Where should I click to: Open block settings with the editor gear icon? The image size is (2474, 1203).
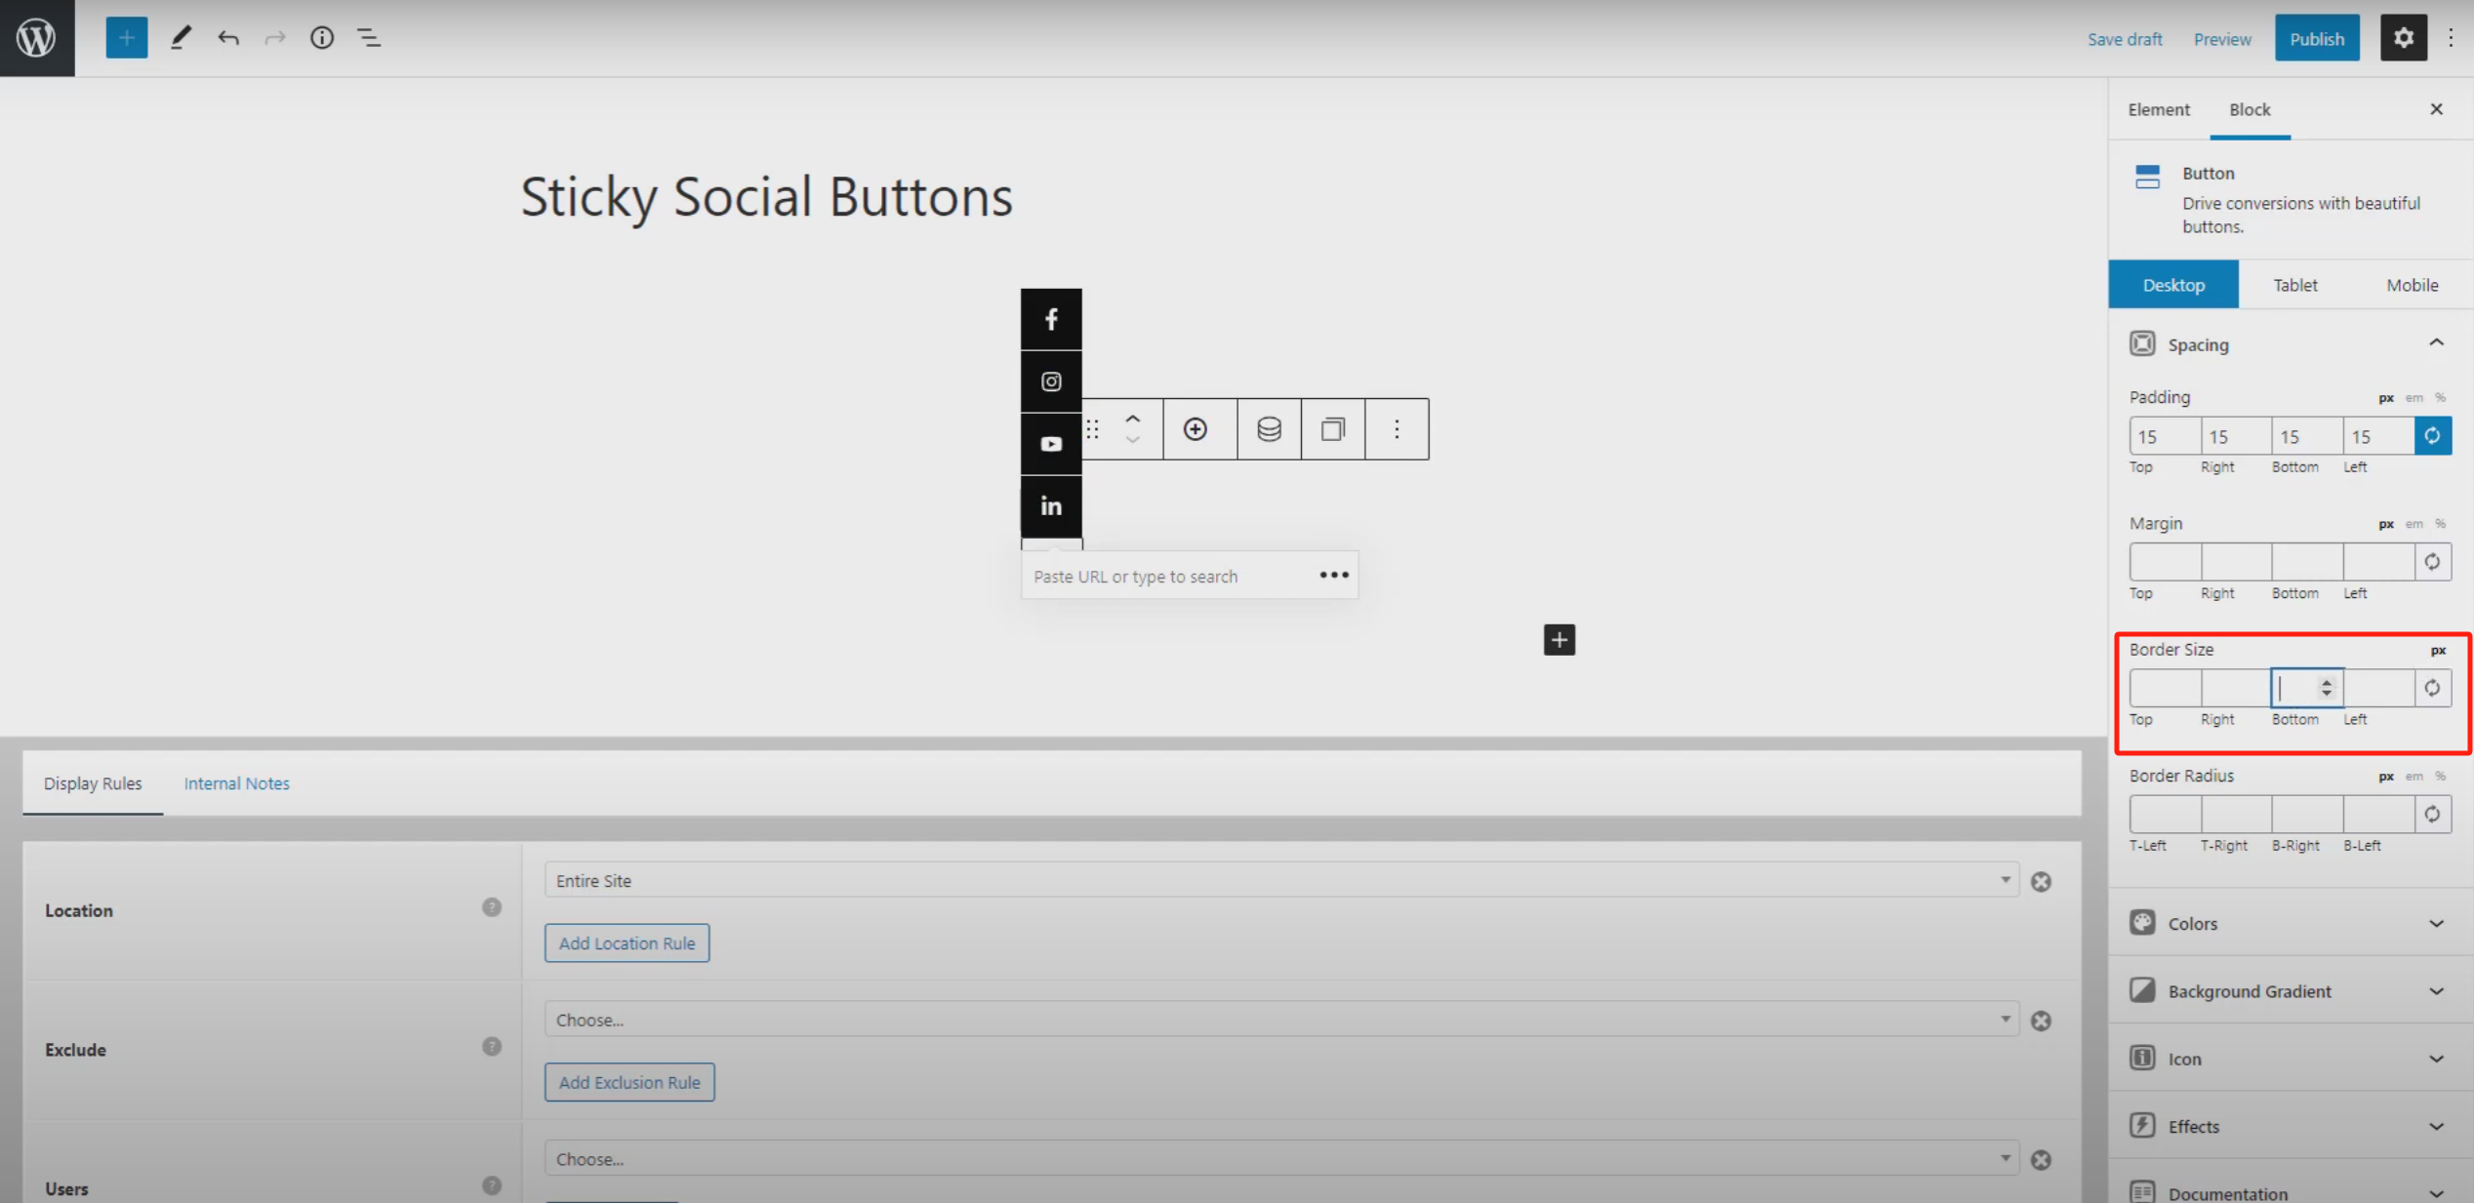2403,37
